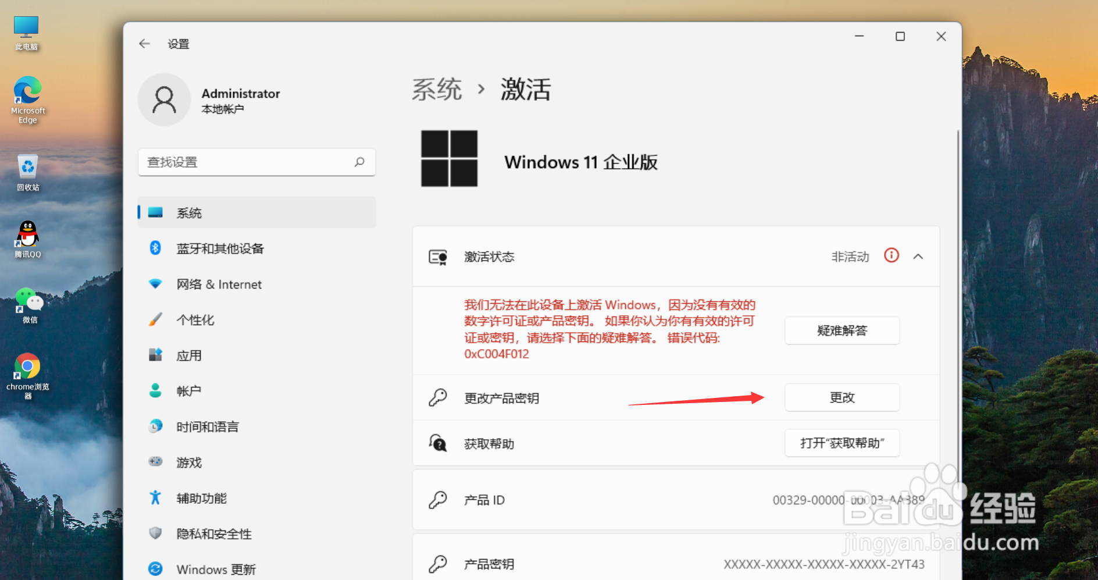Click the 非活动 status text
The width and height of the screenshot is (1098, 580).
point(850,257)
